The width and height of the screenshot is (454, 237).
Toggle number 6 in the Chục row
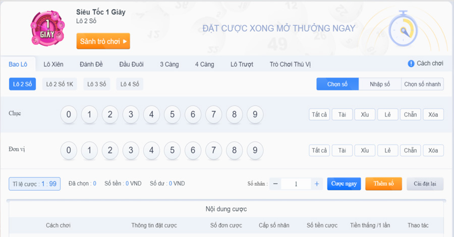[193, 114]
